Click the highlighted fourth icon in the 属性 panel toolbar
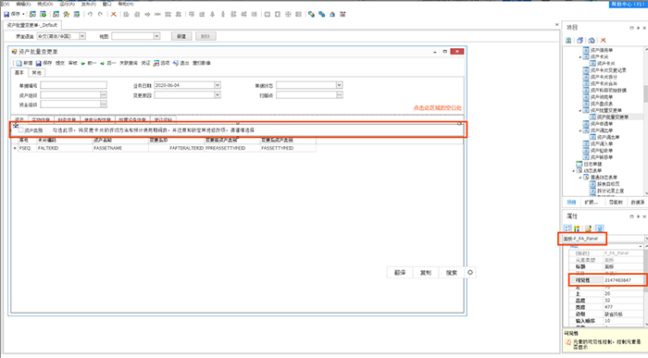 click(x=600, y=228)
